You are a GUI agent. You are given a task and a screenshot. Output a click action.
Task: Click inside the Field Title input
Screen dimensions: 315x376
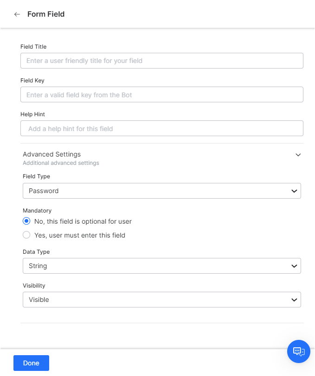(161, 61)
